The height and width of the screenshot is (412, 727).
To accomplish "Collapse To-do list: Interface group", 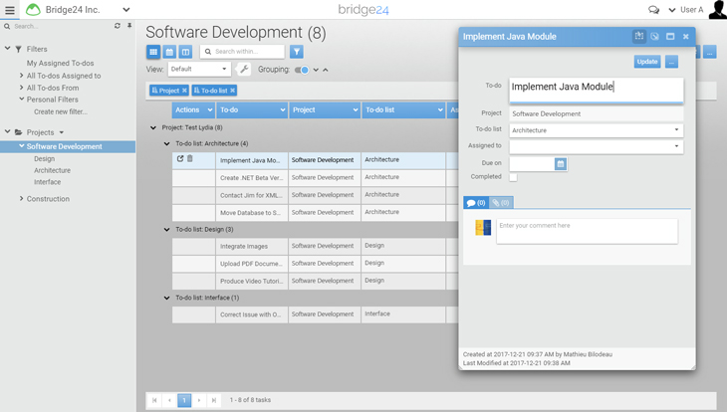I will (166, 298).
